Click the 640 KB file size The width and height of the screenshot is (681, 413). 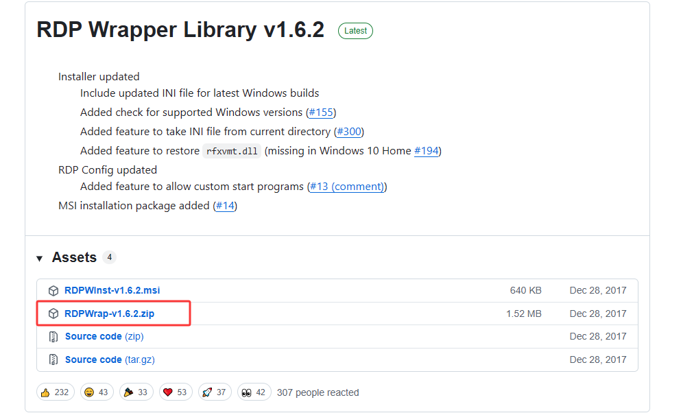pos(525,290)
